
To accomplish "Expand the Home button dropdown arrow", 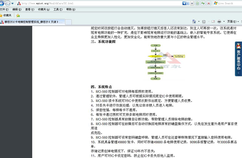I will click(x=199, y=22).
